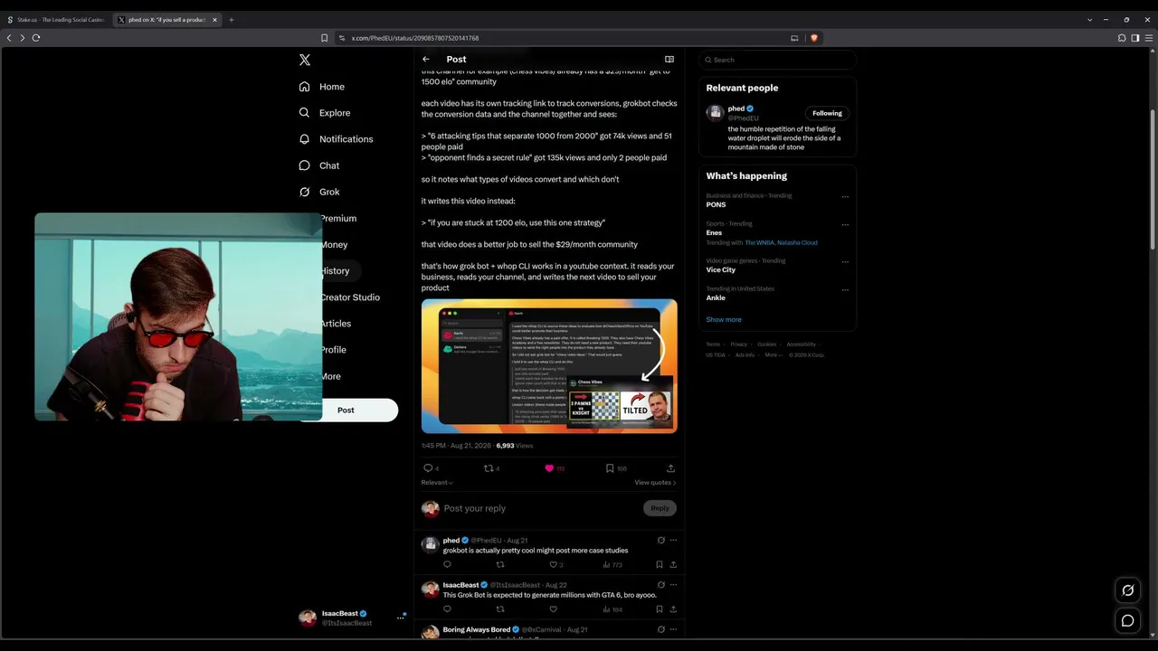Open reader view icon beside Post header
The width and height of the screenshot is (1158, 651).
669,60
